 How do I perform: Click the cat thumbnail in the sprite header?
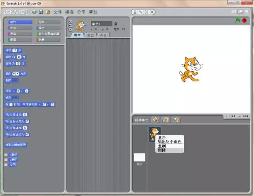coord(81,26)
